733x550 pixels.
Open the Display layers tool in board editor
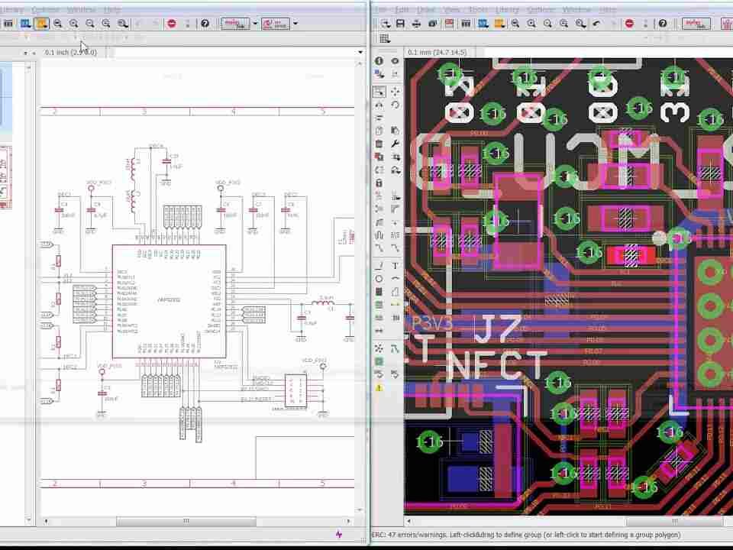coord(379,74)
